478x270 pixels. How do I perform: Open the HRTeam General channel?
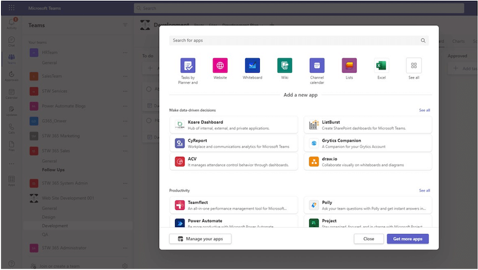point(49,62)
